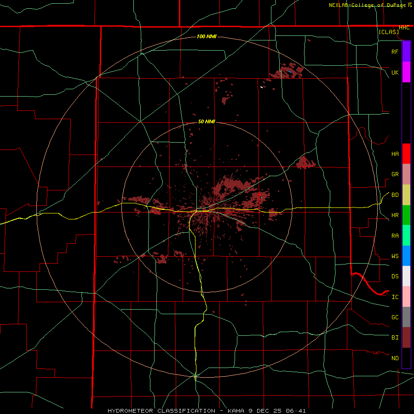Click the RA legend label
This screenshot has width=414, height=414.
[x=395, y=236]
